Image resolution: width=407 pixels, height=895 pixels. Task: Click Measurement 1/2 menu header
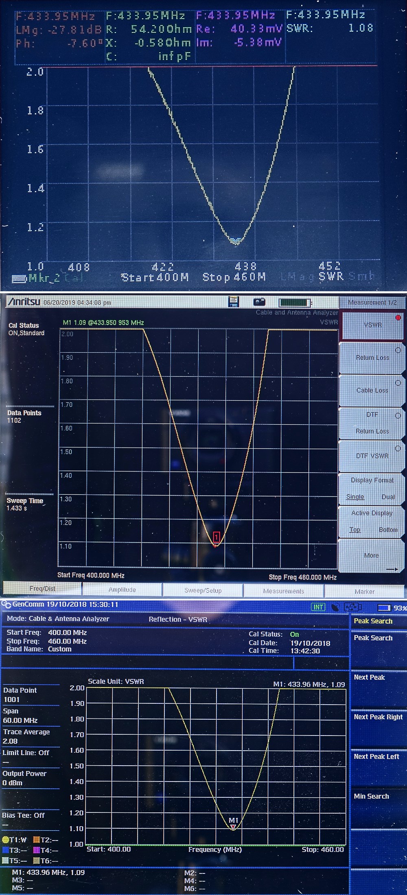tap(372, 302)
